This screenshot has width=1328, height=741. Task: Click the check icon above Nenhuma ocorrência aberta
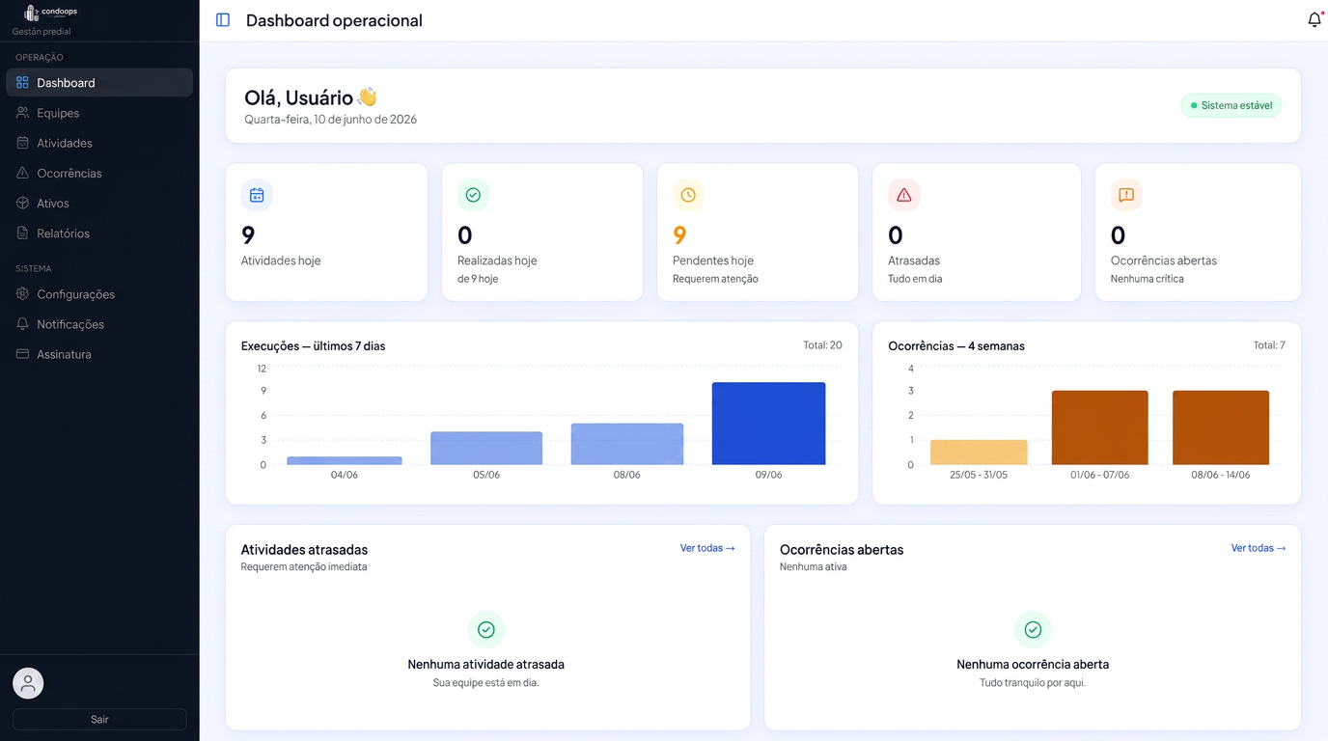coord(1033,629)
